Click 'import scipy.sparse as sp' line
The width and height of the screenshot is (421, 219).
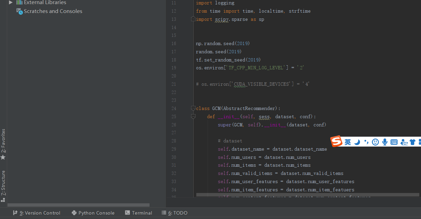point(230,19)
